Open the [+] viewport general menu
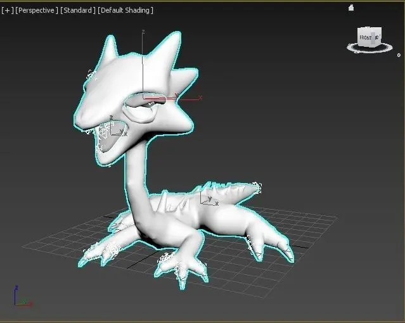 click(7, 10)
